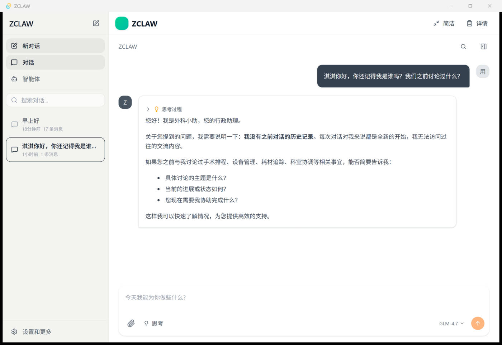
Task: Click the search icon in the chat header
Action: click(x=463, y=47)
